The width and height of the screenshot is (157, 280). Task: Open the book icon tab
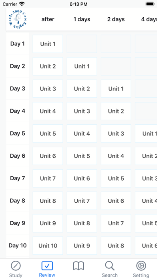[78, 266]
